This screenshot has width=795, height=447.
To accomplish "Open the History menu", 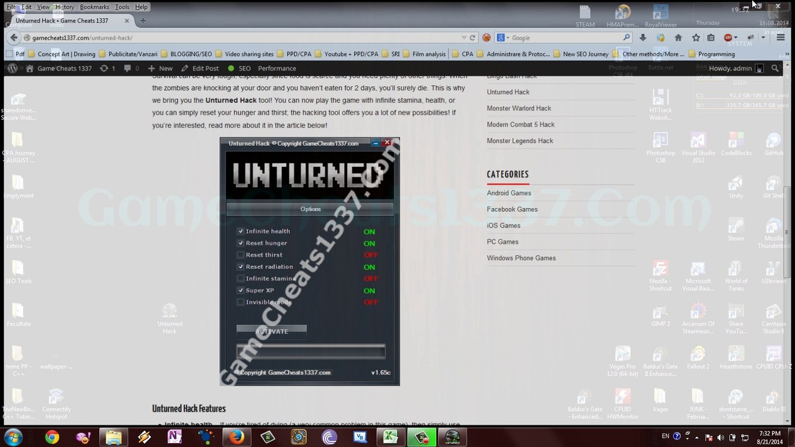I will point(64,7).
